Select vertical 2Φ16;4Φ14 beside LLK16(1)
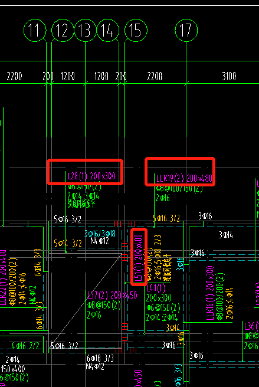 [229, 303]
